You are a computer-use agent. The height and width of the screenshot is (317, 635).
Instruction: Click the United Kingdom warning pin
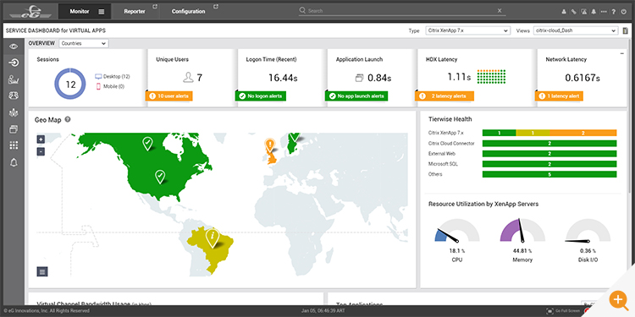[x=269, y=145]
